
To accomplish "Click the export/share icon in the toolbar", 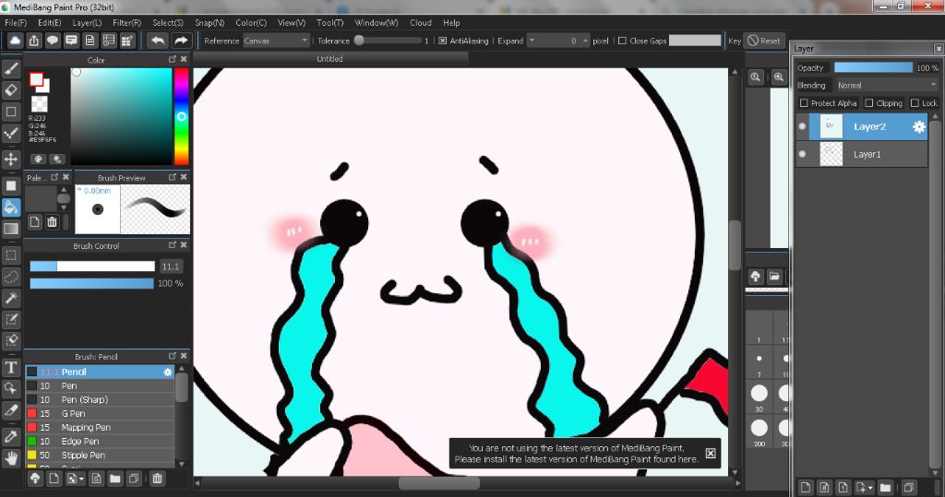I will pyautogui.click(x=34, y=41).
